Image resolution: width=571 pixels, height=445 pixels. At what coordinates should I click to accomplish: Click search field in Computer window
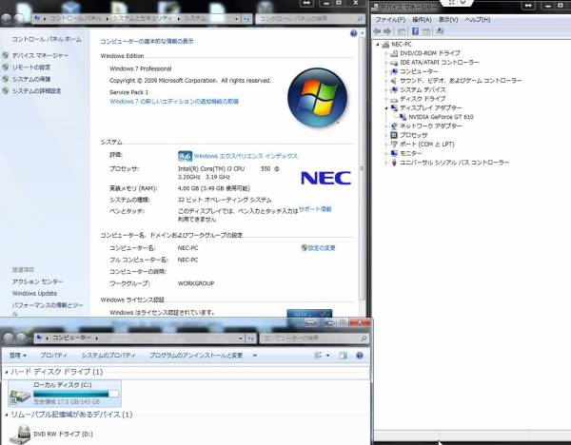(313, 339)
